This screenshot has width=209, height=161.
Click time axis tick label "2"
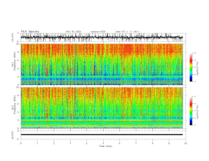(x=54, y=143)
